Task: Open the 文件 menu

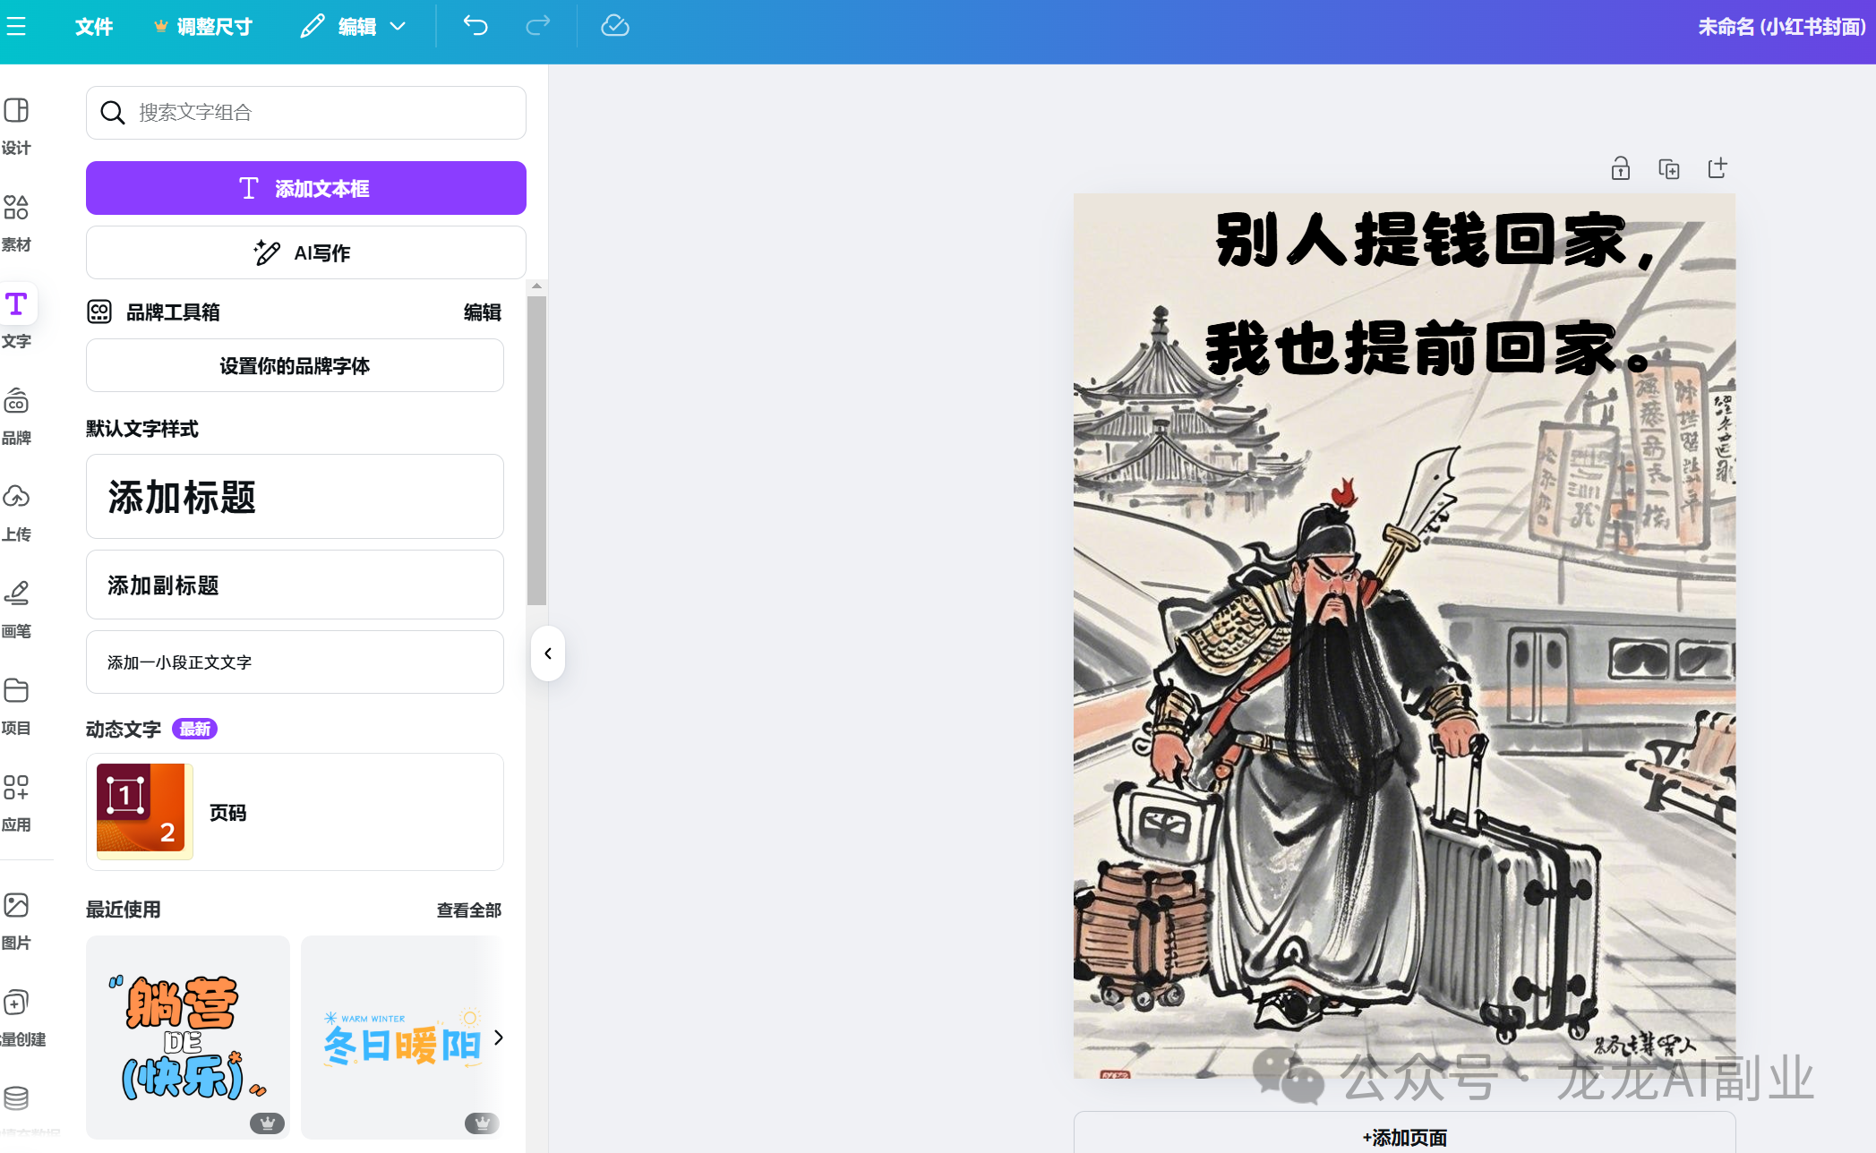Action: tap(94, 26)
